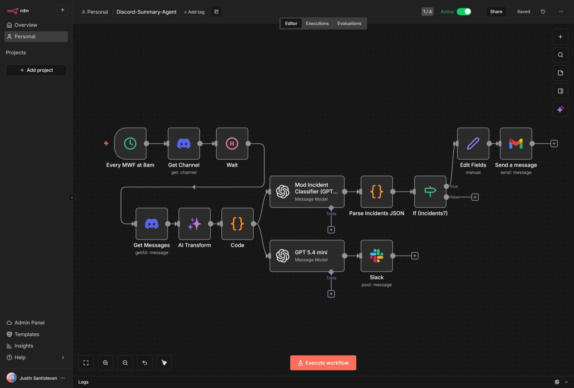The width and height of the screenshot is (574, 388).
Task: Add a tool to Mod Incident Classifier
Action: 331,230
